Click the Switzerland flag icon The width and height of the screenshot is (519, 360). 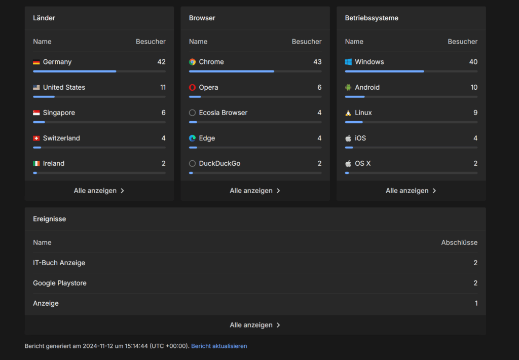point(36,138)
